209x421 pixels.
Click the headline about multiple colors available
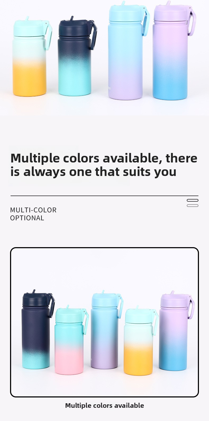pos(104,165)
